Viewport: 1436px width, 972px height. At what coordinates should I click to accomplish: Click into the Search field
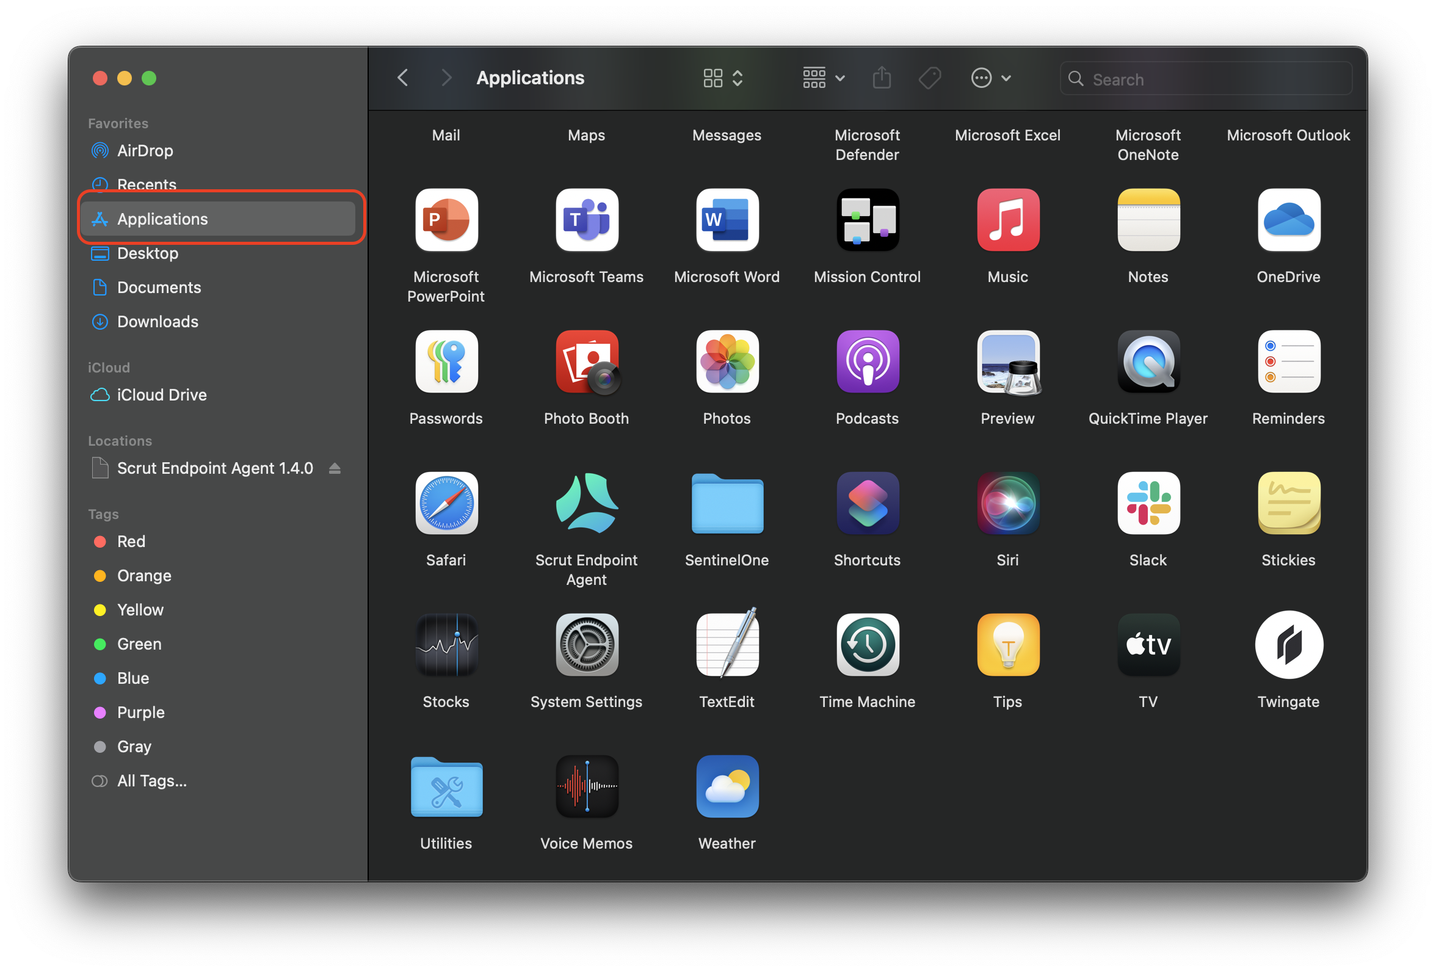click(x=1206, y=79)
